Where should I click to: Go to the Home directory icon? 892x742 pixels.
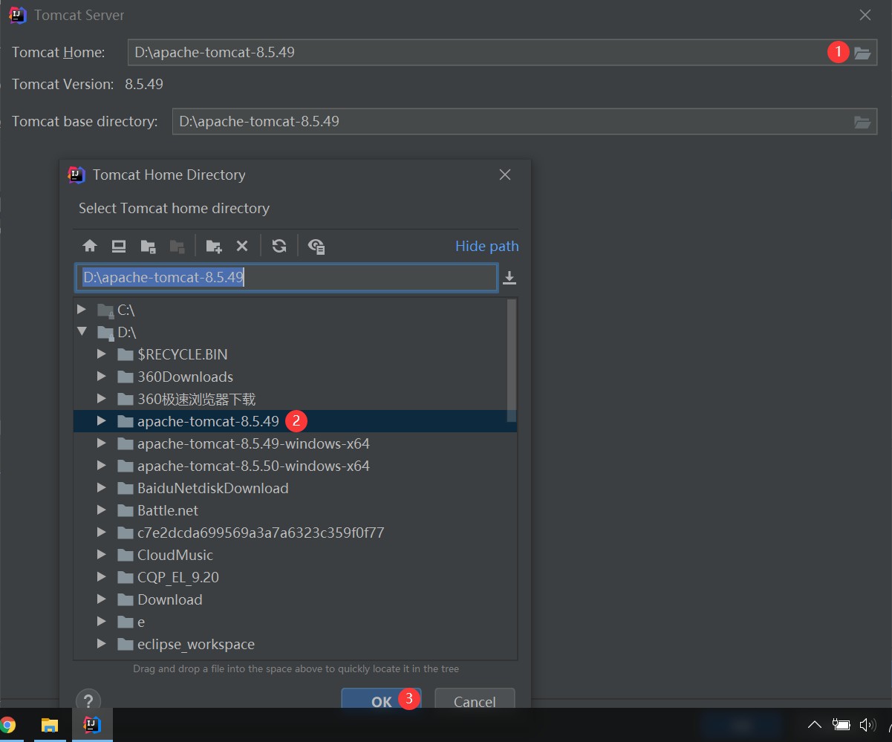[x=90, y=246]
